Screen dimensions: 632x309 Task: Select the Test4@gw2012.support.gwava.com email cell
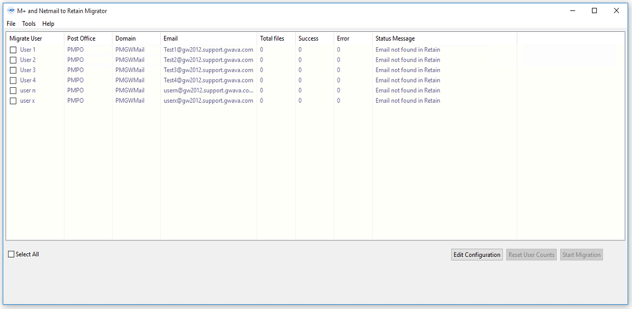pyautogui.click(x=208, y=80)
